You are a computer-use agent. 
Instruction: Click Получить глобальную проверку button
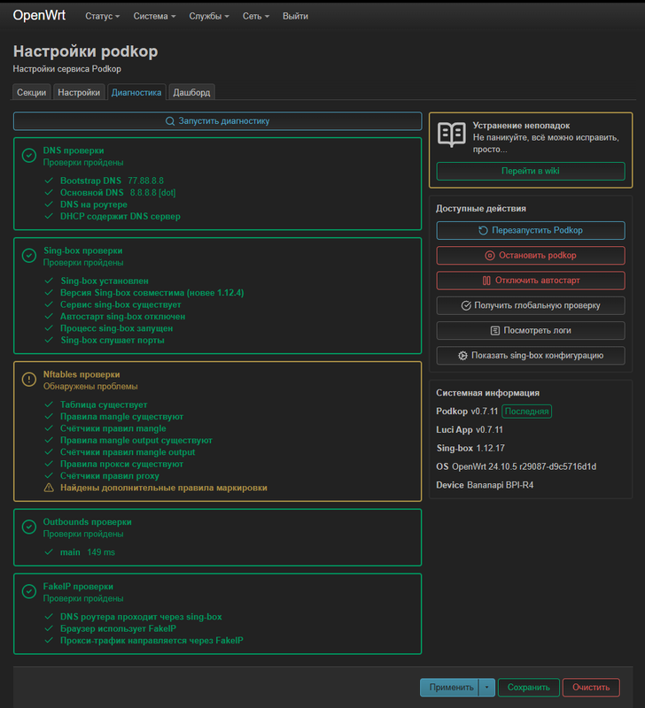(531, 305)
